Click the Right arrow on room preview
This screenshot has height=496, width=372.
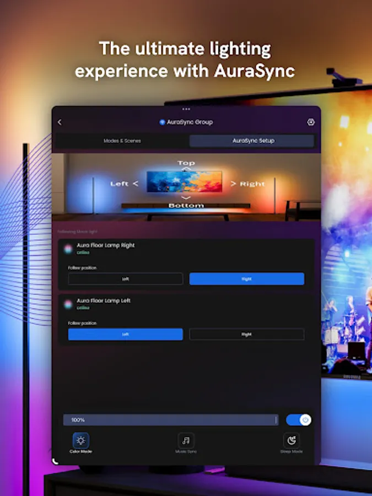tap(233, 184)
